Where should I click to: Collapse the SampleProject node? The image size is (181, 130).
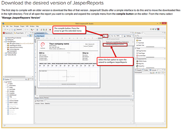4,42
